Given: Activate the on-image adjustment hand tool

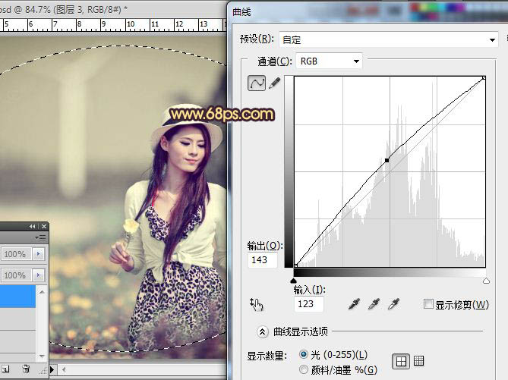Looking at the screenshot, I should pos(257,305).
